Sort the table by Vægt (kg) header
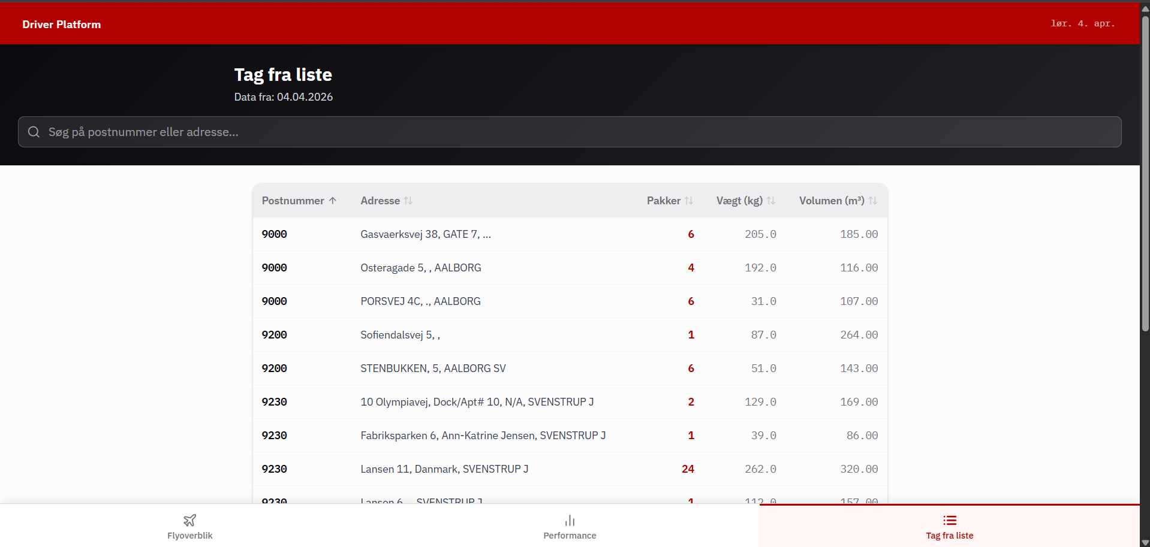The image size is (1150, 547). click(x=746, y=201)
